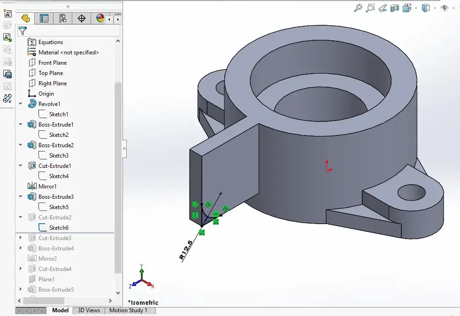Open the FeatureManager design tree tab
This screenshot has height=316, width=460.
coord(25,18)
